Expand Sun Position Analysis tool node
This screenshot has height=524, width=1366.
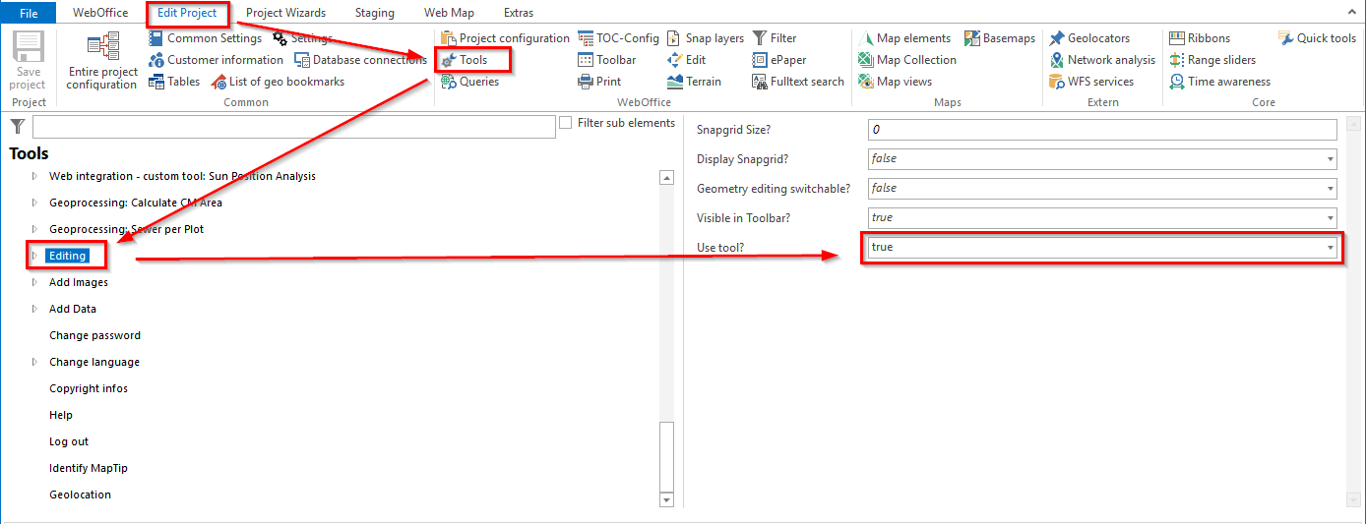[34, 176]
